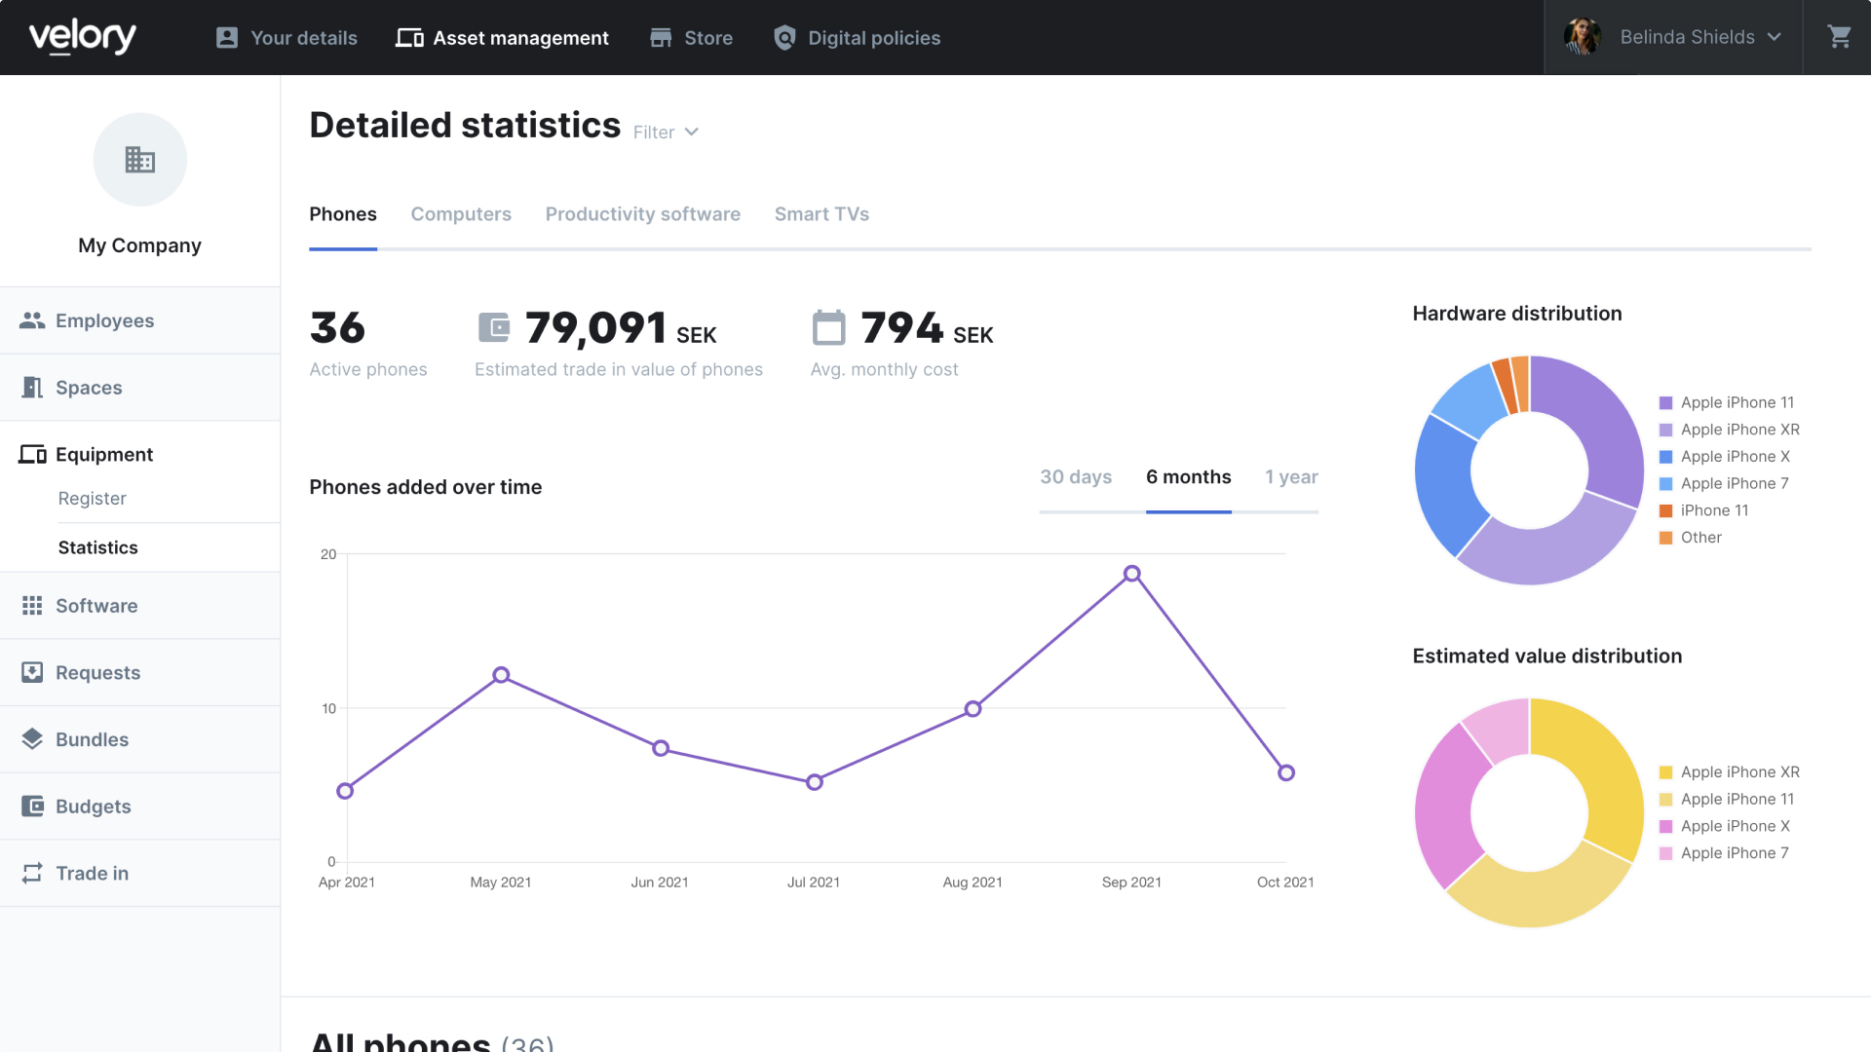Click the Jun 2021 data point
The height and width of the screenshot is (1052, 1871).
click(661, 748)
